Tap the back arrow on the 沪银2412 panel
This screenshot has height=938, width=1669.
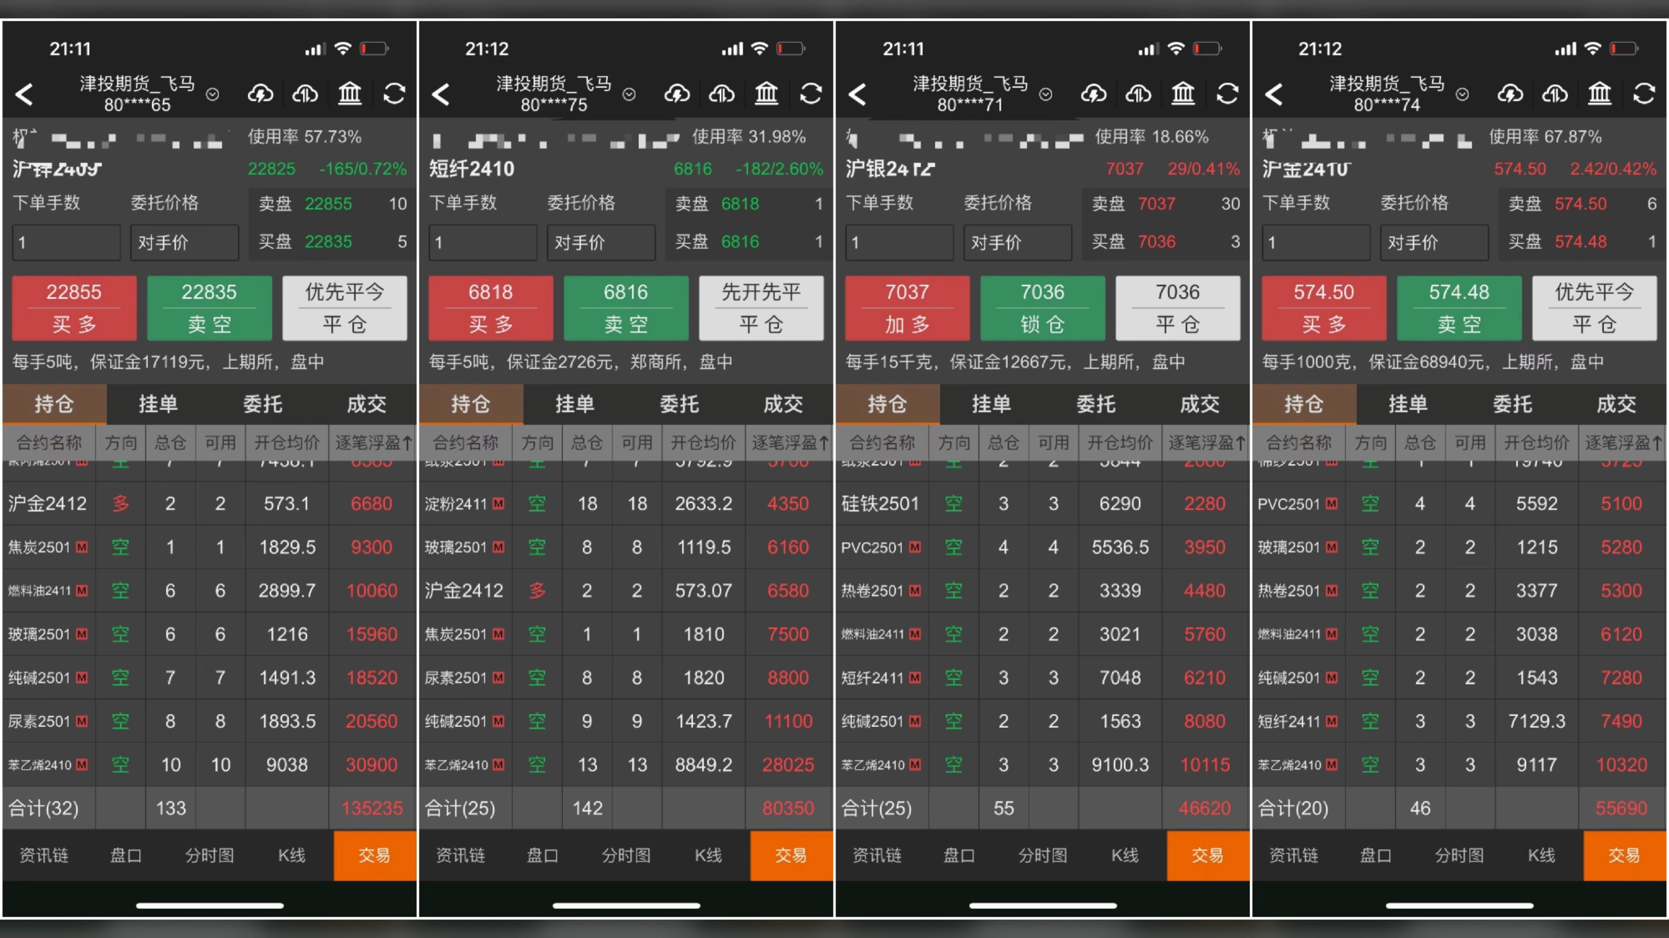858,94
